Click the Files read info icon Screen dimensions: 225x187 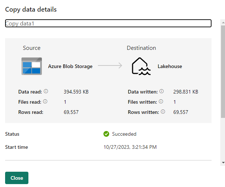tap(45, 102)
